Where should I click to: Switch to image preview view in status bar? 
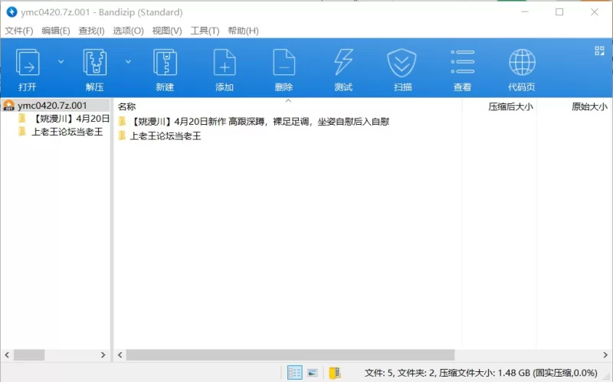coord(313,373)
